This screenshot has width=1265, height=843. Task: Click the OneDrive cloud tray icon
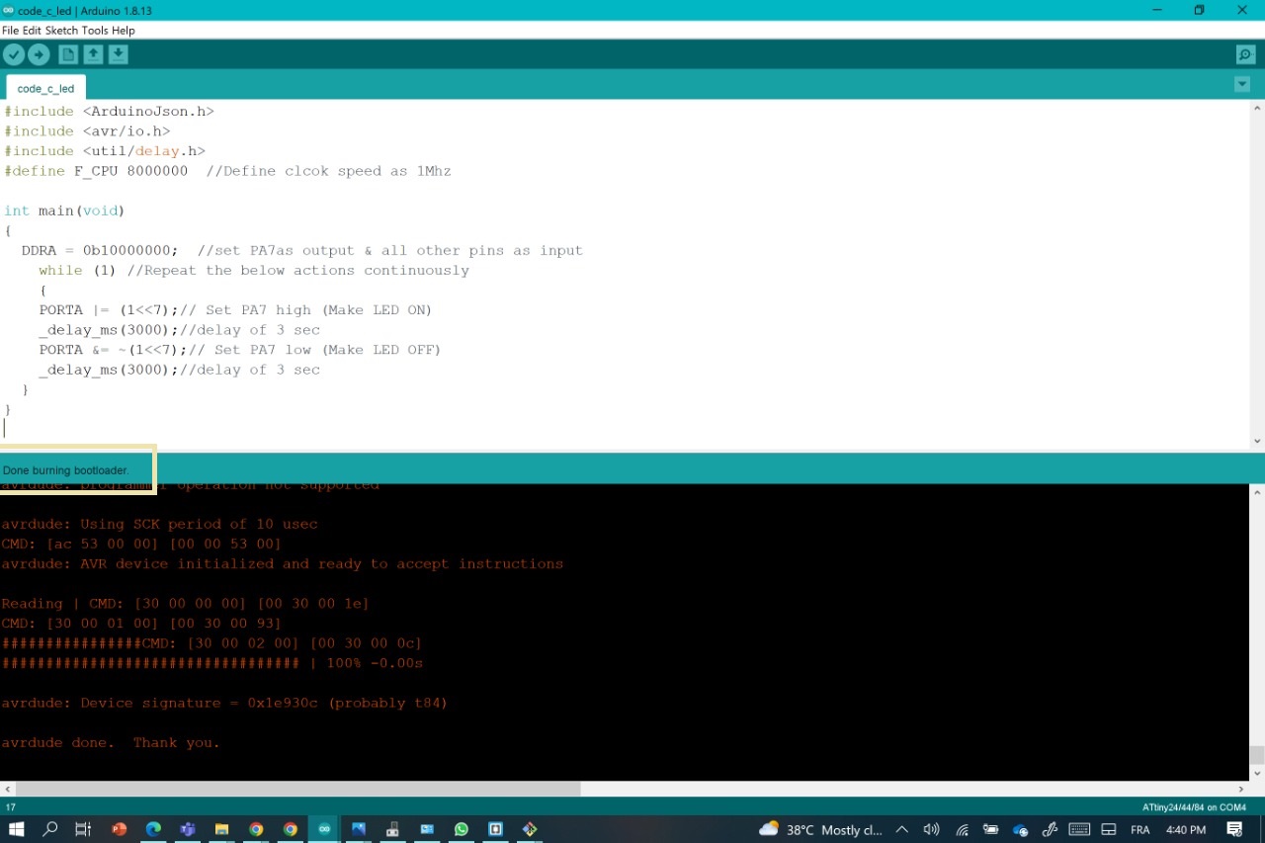coord(1021,829)
